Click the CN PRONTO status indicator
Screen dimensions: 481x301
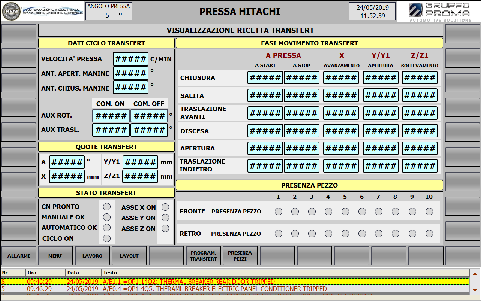point(107,207)
